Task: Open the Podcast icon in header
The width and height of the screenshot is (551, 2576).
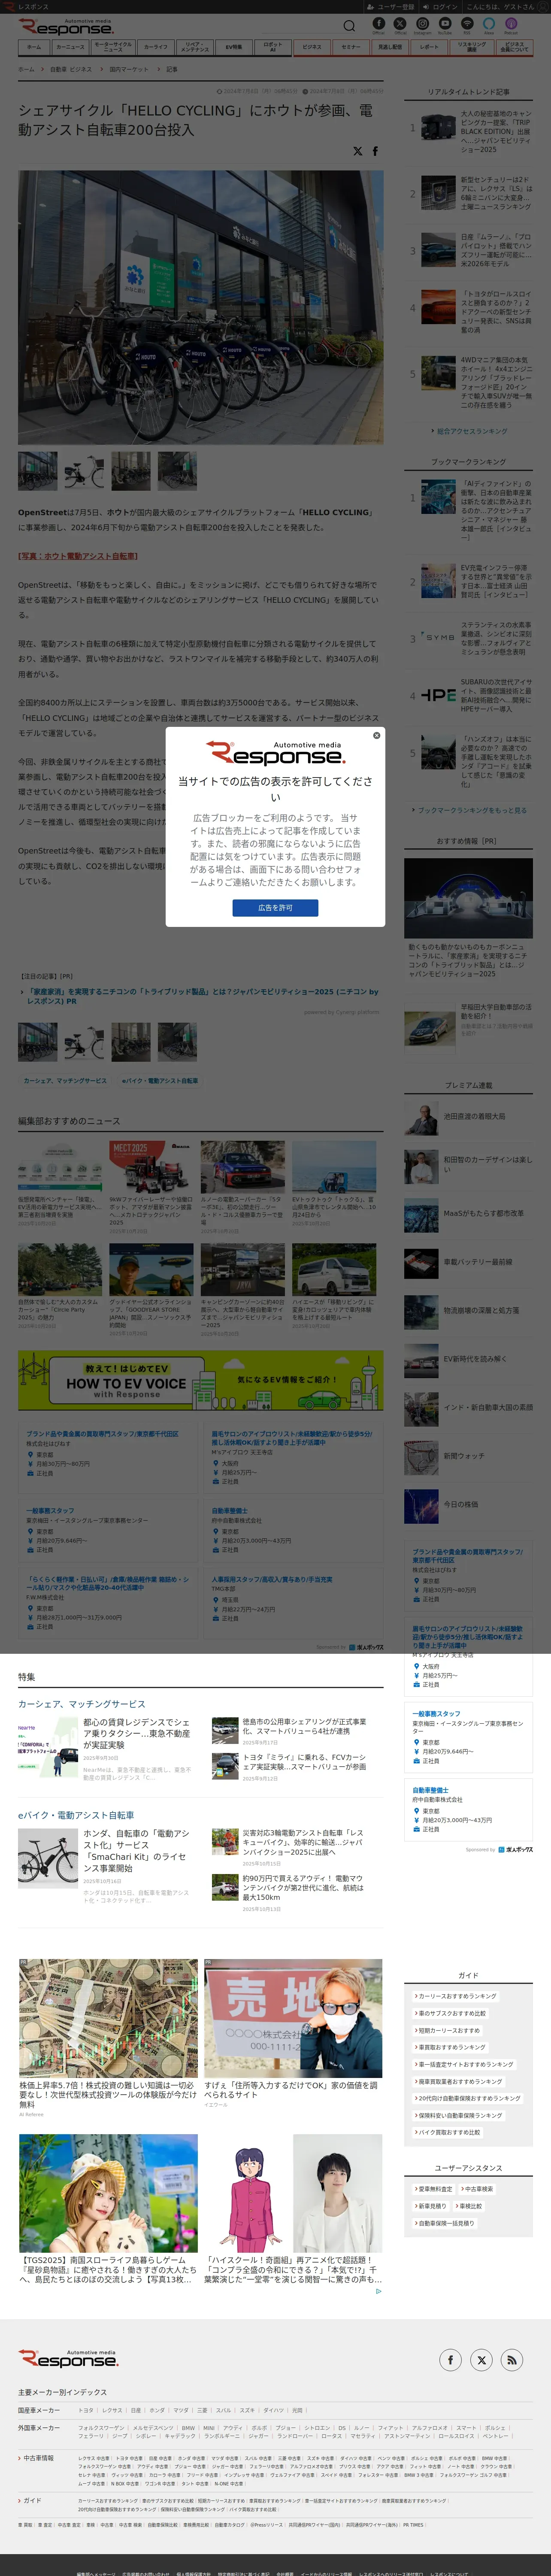Action: coord(511,23)
